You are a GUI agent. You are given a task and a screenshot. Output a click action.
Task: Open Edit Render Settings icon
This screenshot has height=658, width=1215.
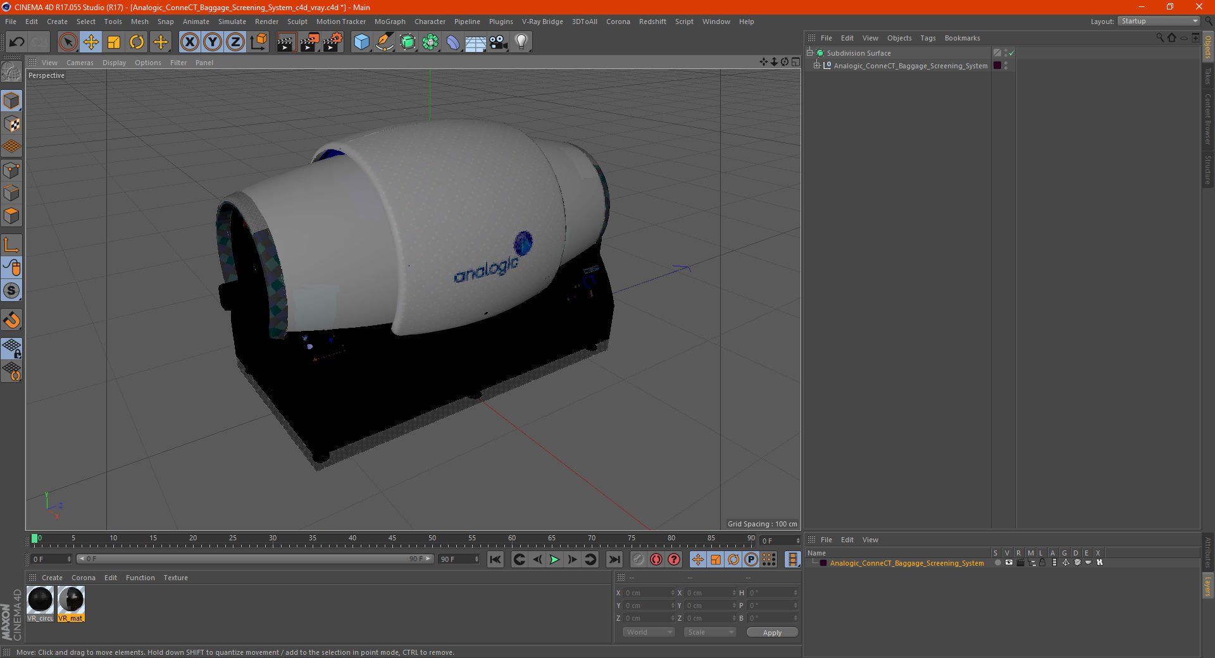click(x=333, y=42)
